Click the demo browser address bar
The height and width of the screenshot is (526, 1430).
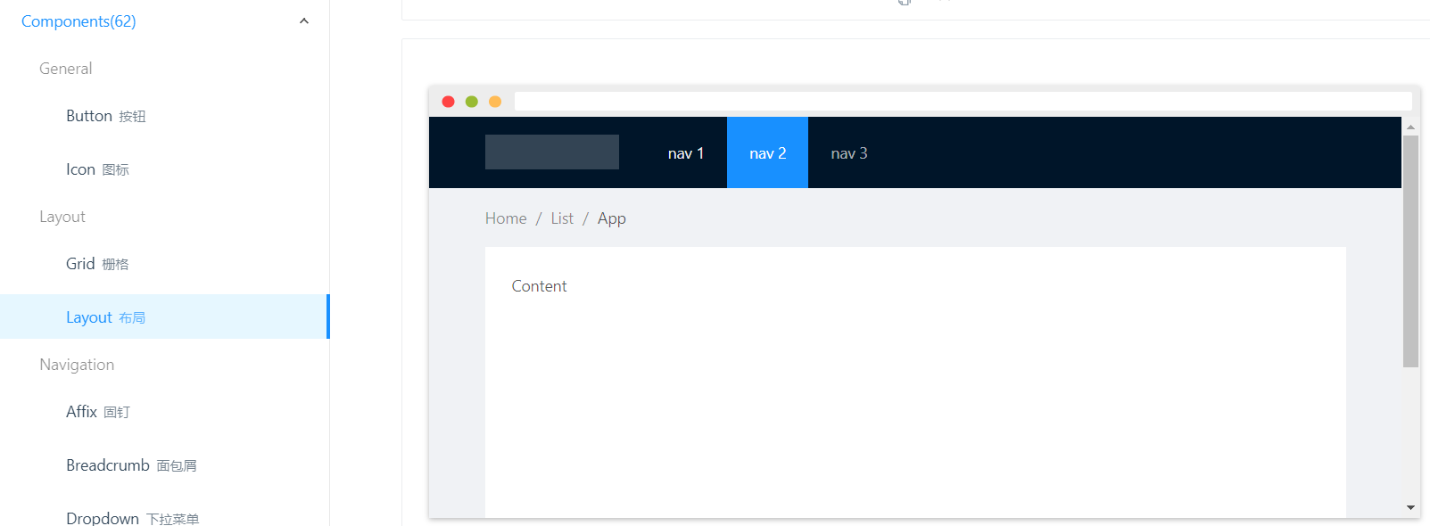[x=963, y=102]
